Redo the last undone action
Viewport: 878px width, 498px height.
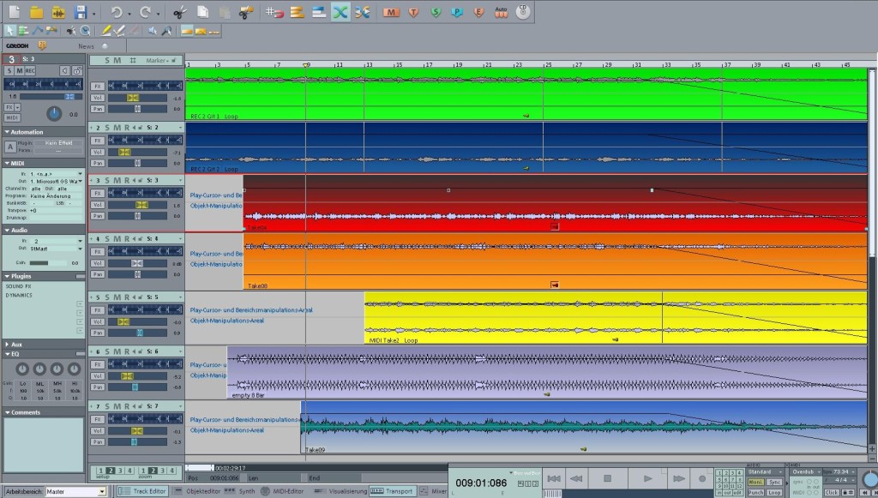pos(145,12)
